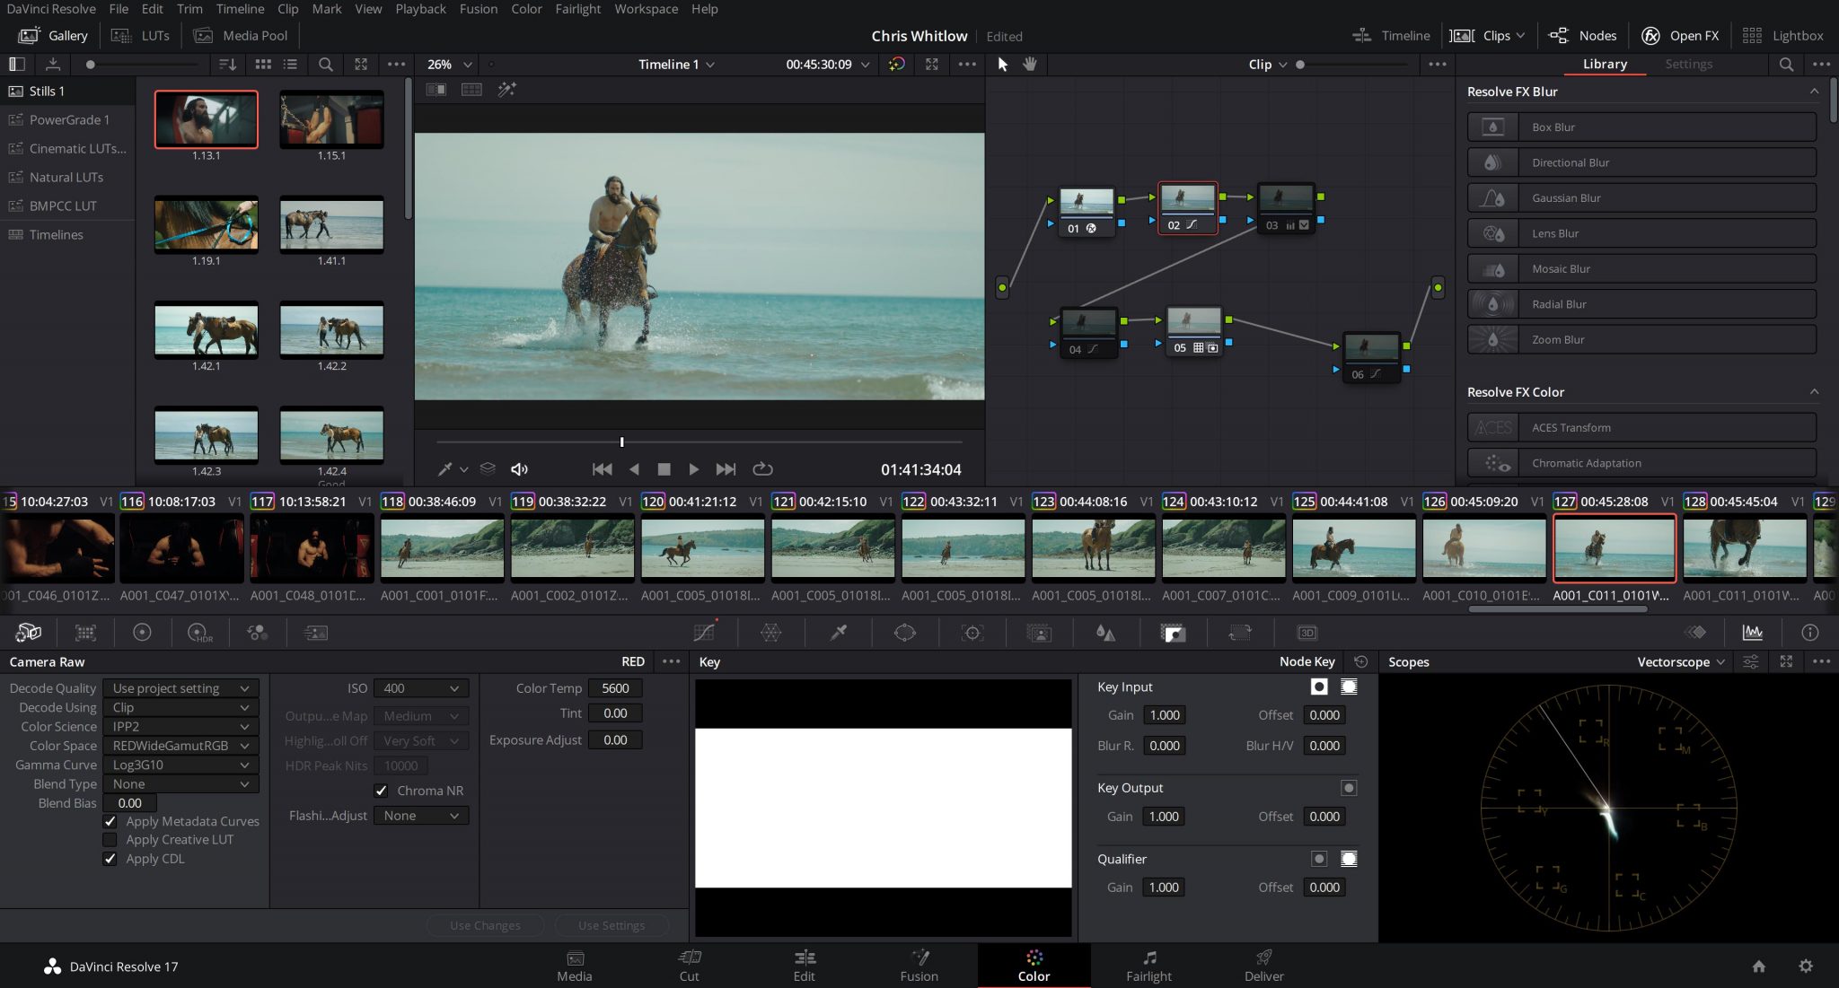Select the Power Windows tool
1839x988 pixels.
[x=905, y=633]
